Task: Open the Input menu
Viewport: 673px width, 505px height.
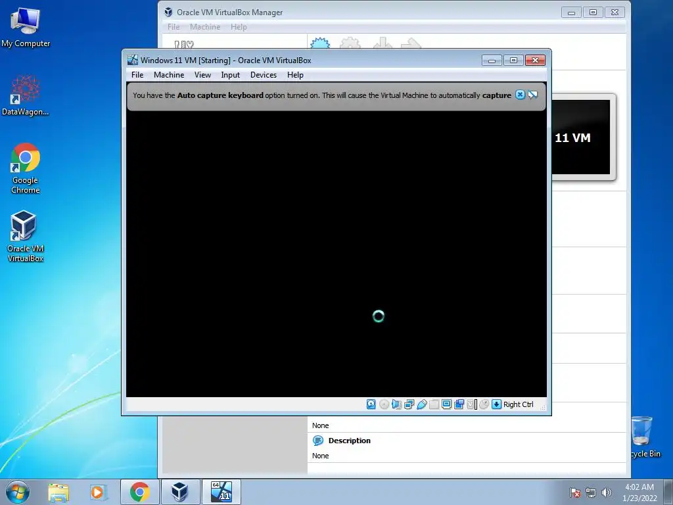Action: 230,75
